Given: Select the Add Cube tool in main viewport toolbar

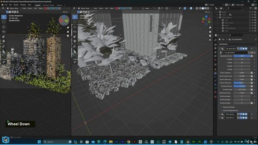Looking at the screenshot, I should pyautogui.click(x=75, y=57).
